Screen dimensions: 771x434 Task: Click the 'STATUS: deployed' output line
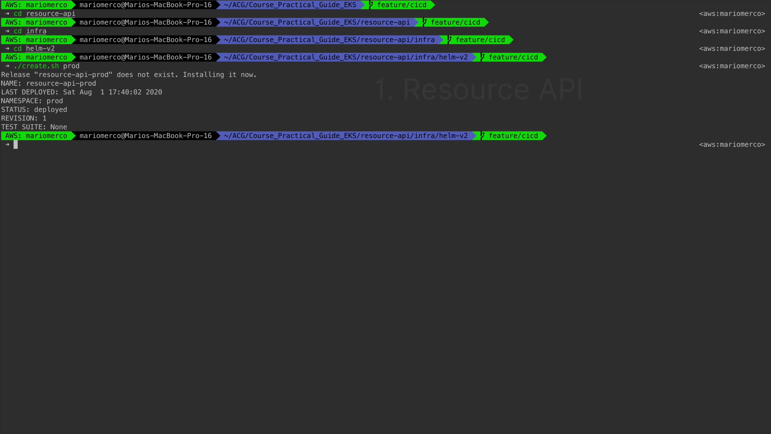pos(34,110)
